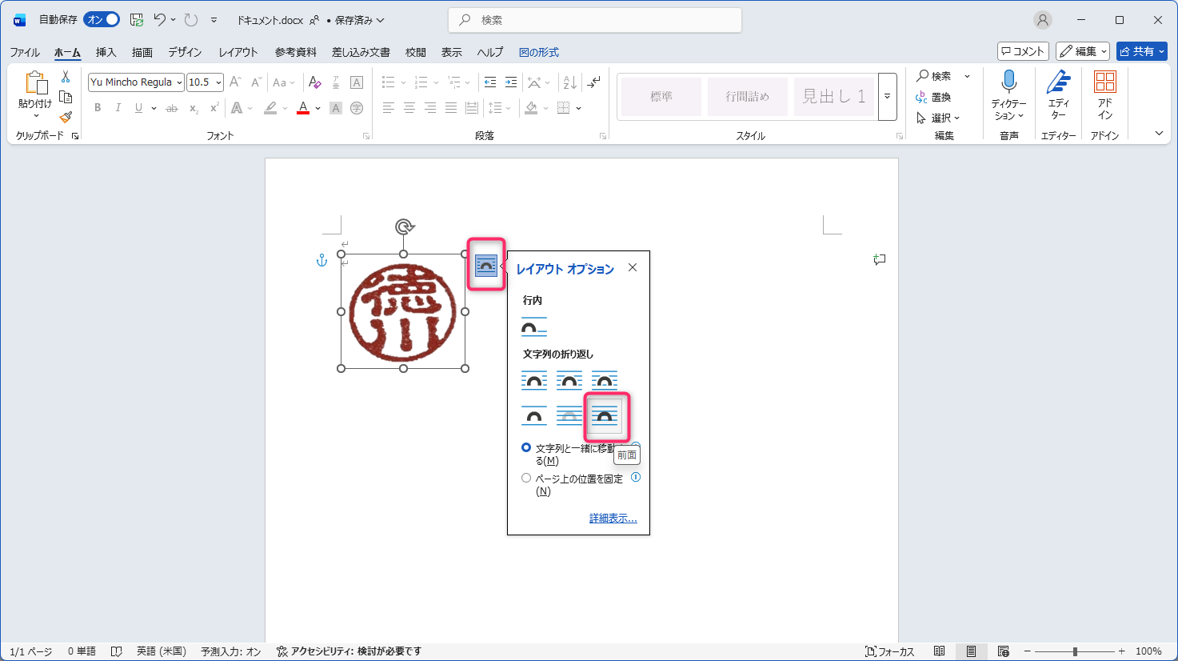The image size is (1178, 661).
Task: Open the 挿入 ribbon tab
Action: coord(106,53)
